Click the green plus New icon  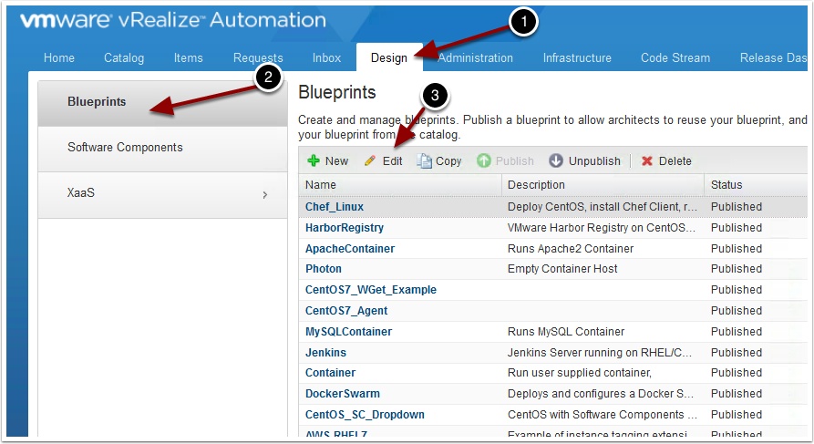point(314,160)
